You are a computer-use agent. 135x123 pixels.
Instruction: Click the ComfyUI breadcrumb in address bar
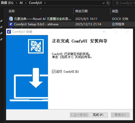35,3
